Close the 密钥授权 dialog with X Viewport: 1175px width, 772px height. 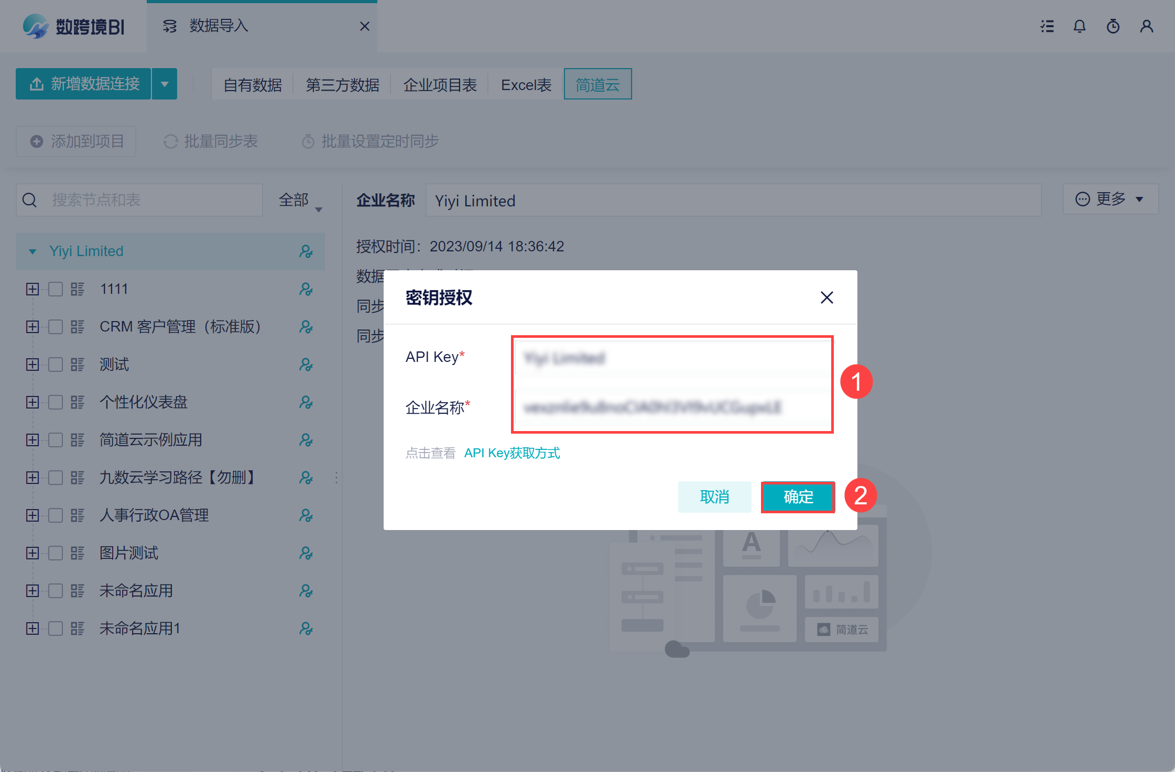(x=826, y=297)
